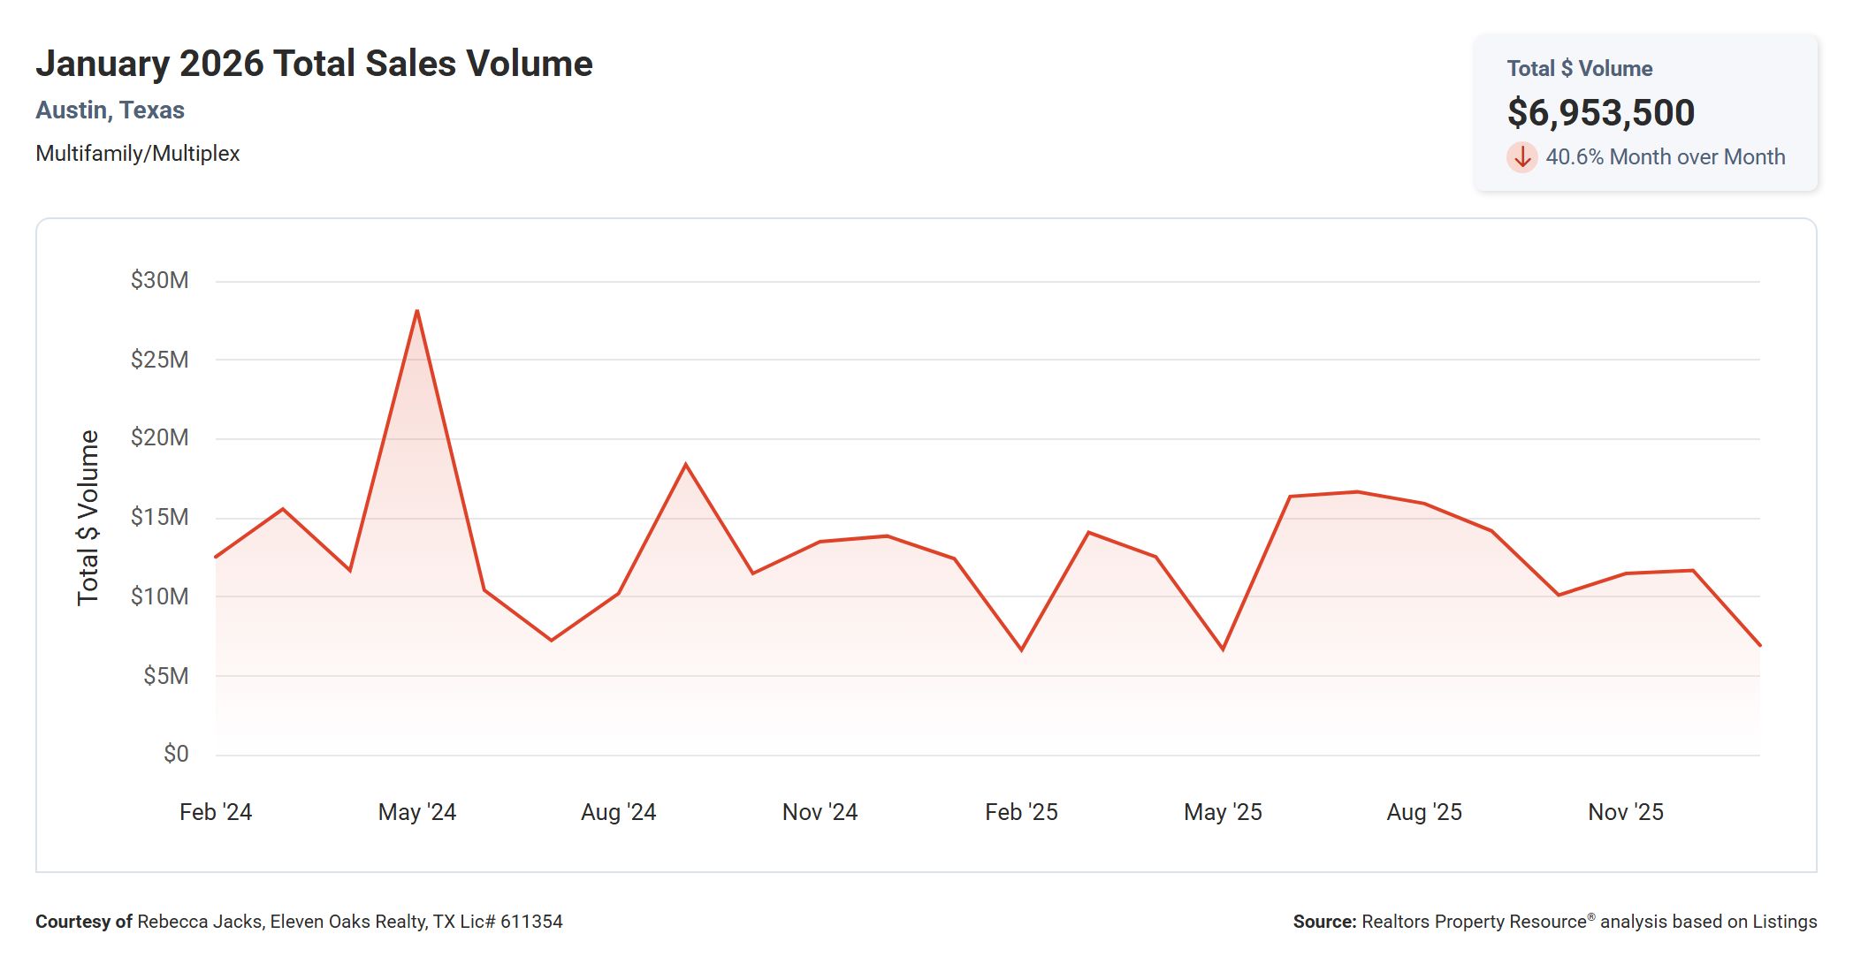Click the Feb '25 low point on the line
This screenshot has width=1853, height=972.
click(1022, 650)
